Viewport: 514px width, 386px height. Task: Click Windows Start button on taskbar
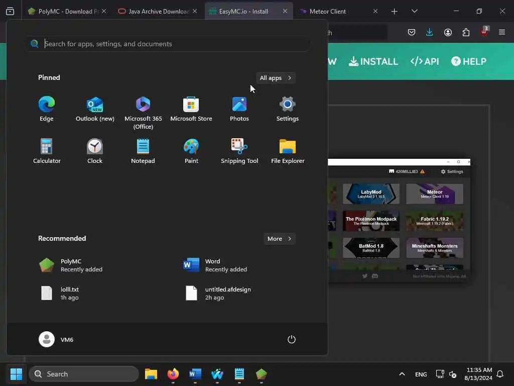16,374
